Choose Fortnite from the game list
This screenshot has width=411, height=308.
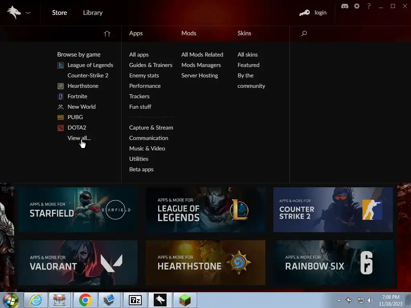coord(77,96)
